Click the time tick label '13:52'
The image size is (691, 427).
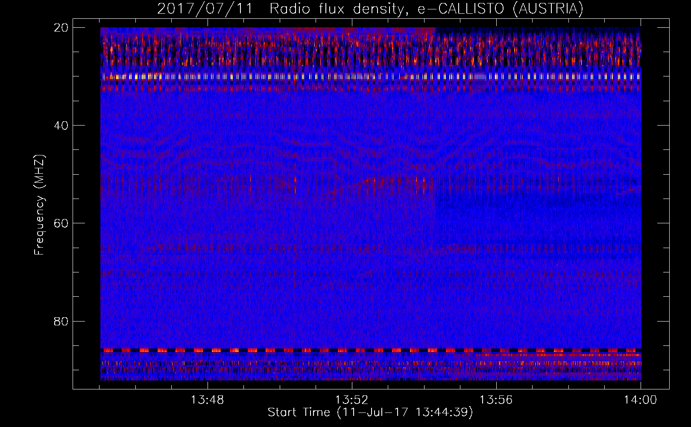pos(351,400)
